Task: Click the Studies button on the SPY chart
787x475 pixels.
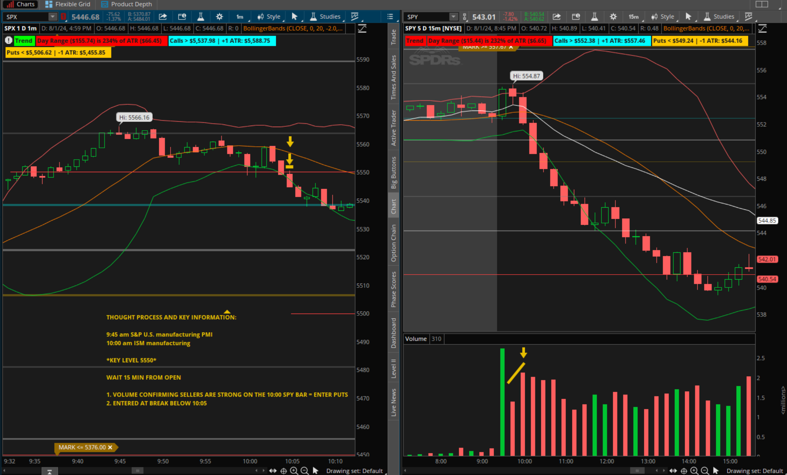Action: pos(719,16)
